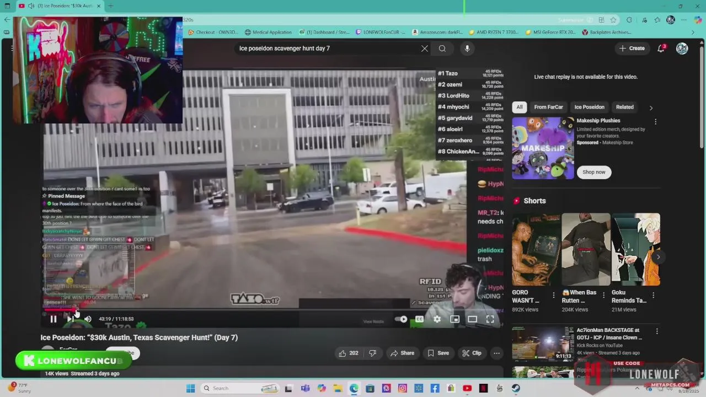Dislike the video thumbs down

(x=373, y=353)
